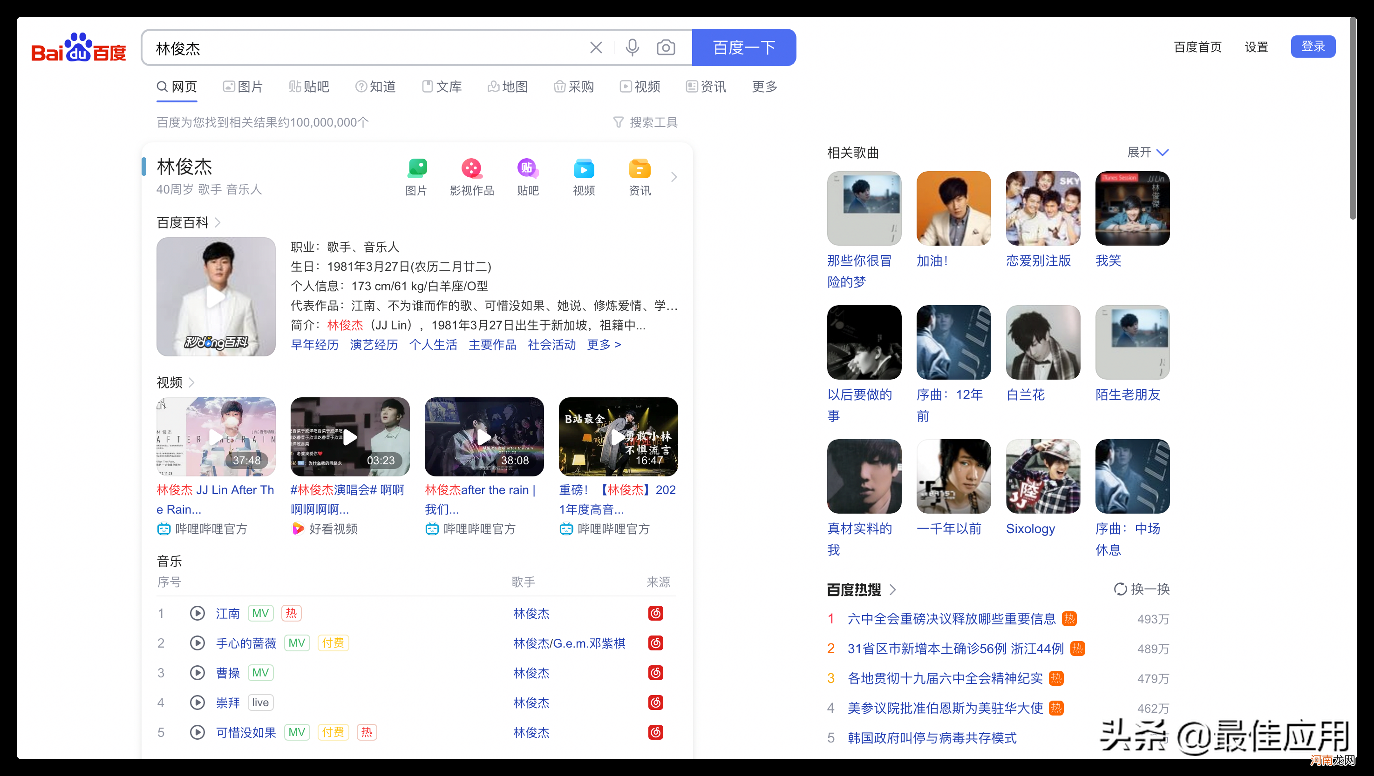The image size is (1374, 776).
Task: Clear the search box with X icon
Action: (596, 47)
